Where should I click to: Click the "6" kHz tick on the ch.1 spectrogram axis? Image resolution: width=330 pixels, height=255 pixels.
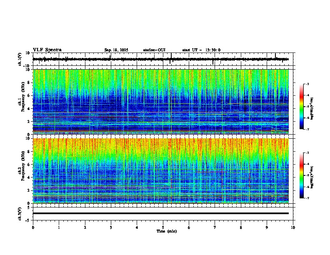pyautogui.click(x=29, y=96)
